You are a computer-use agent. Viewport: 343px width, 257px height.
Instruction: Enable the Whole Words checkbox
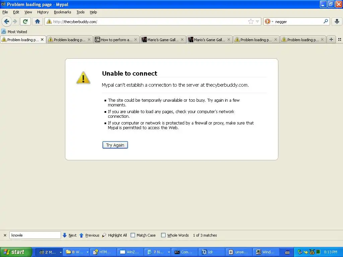[x=163, y=235]
